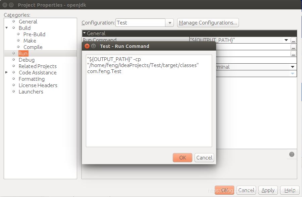Select the Pre-Build category
The height and width of the screenshot is (197, 302).
pos(34,35)
